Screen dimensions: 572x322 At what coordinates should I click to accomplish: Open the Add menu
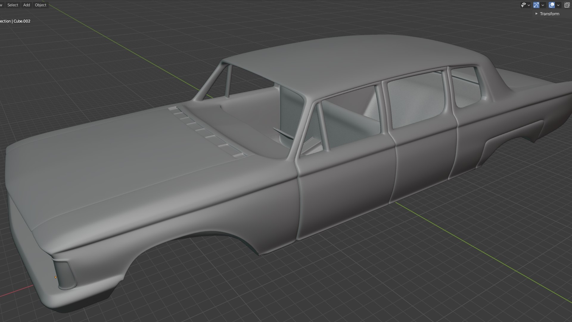(27, 5)
